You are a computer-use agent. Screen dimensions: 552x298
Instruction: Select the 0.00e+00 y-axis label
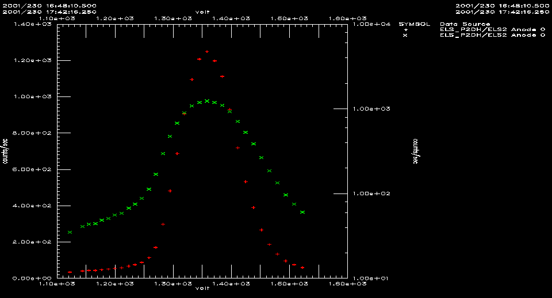pos(32,278)
